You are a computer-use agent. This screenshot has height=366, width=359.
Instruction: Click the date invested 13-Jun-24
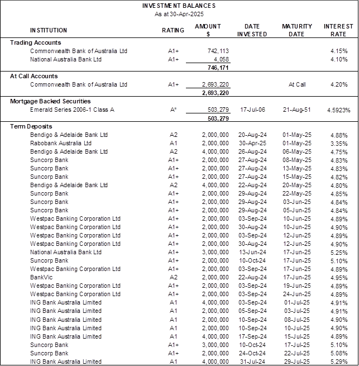pyautogui.click(x=252, y=253)
